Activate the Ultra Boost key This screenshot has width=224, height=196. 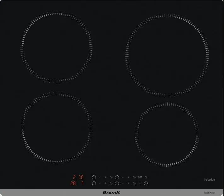pyautogui.click(x=140, y=177)
